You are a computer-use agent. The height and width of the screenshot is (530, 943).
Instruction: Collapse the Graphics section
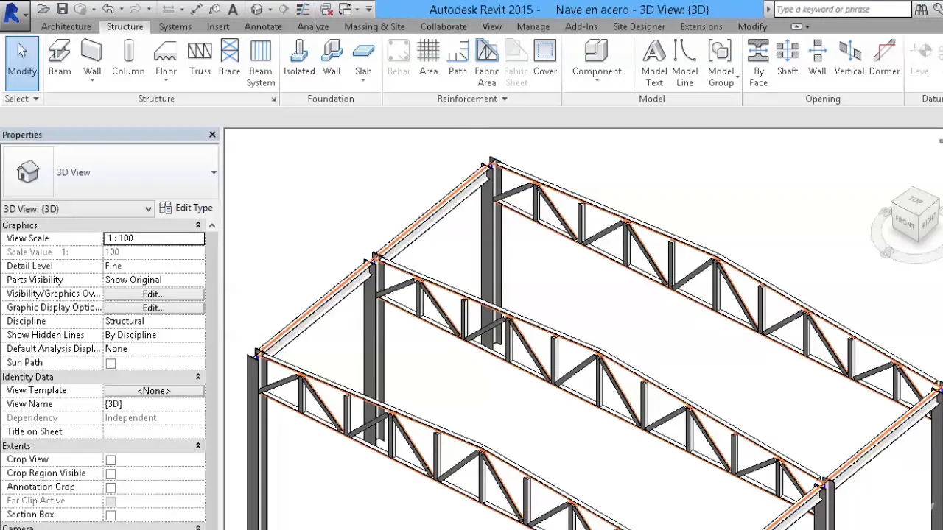point(197,225)
